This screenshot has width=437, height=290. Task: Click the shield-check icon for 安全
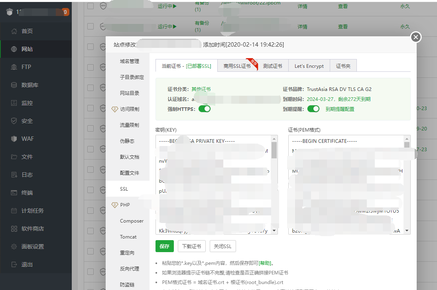pos(14,121)
